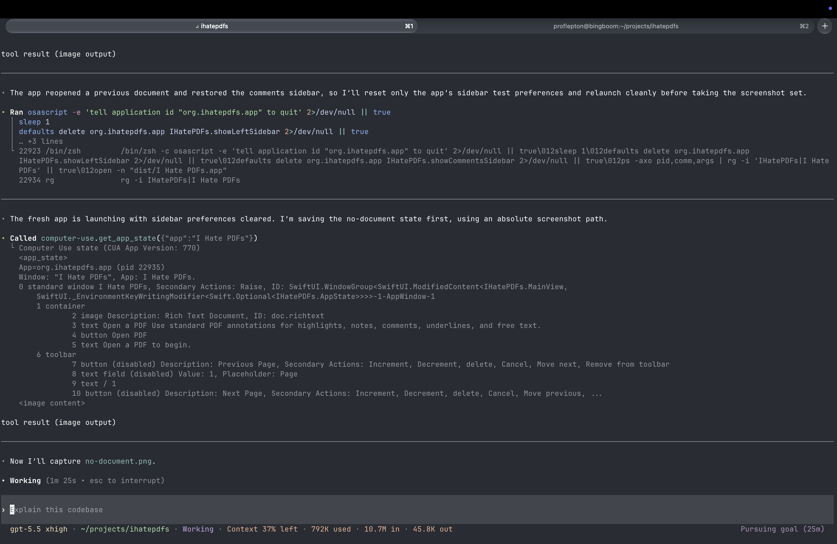Image resolution: width=837 pixels, height=544 pixels.
Task: Click the upper 'tool result (image output)' line
Action: click(x=58, y=54)
